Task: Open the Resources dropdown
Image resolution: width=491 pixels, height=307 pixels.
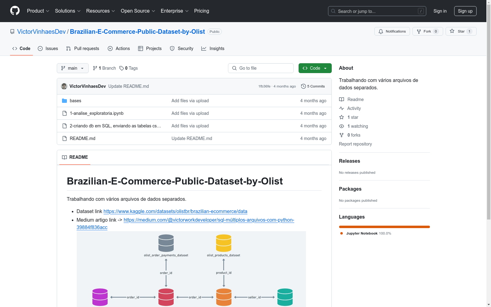Action: [101, 11]
